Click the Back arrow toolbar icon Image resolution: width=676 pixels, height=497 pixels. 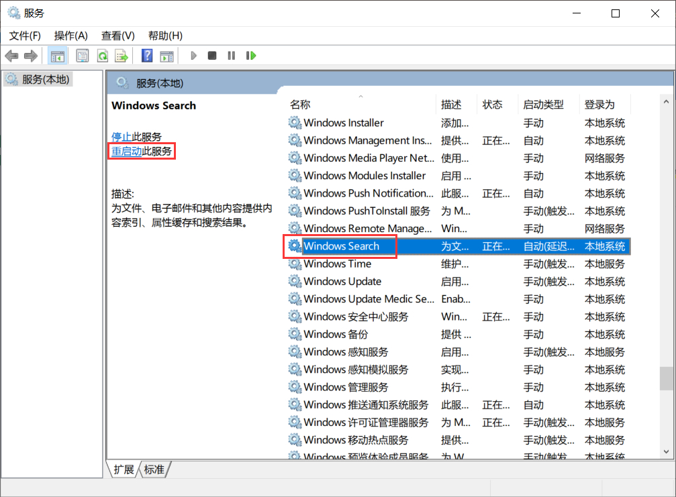(11, 56)
